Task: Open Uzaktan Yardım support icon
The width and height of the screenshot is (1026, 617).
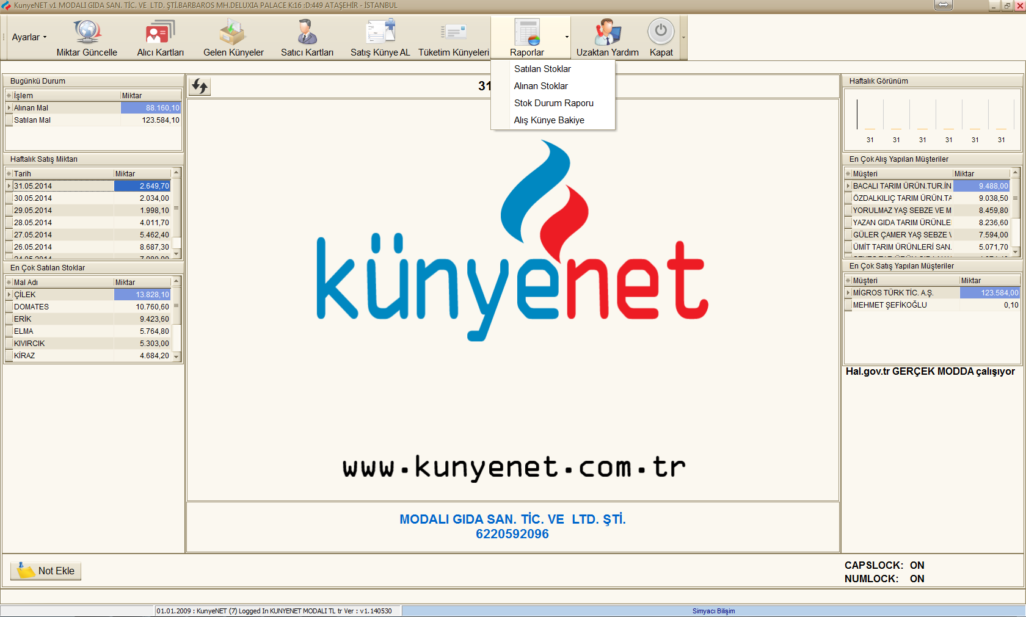Action: tap(607, 32)
